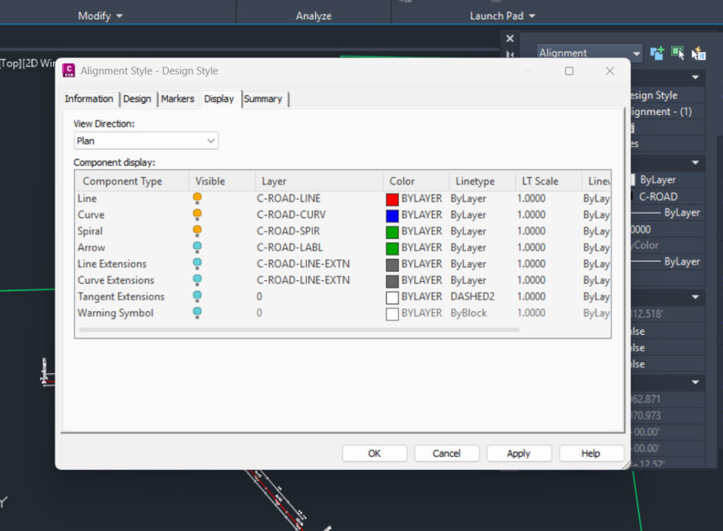Toggle visibility lightbulb for the Line component

tap(198, 198)
